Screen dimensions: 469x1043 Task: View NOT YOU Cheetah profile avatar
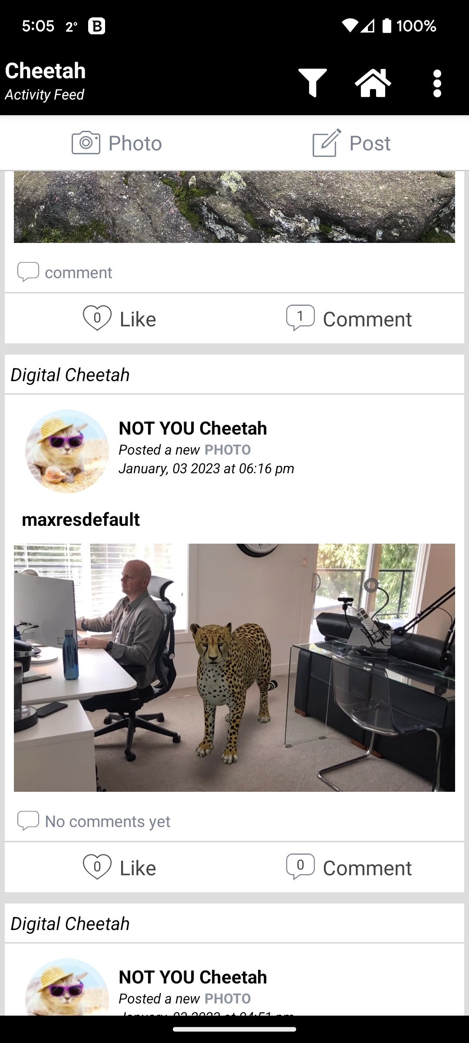pyautogui.click(x=67, y=451)
